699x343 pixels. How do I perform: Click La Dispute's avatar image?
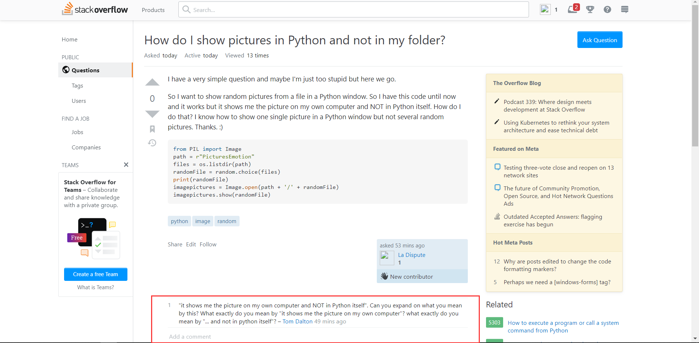(x=387, y=258)
